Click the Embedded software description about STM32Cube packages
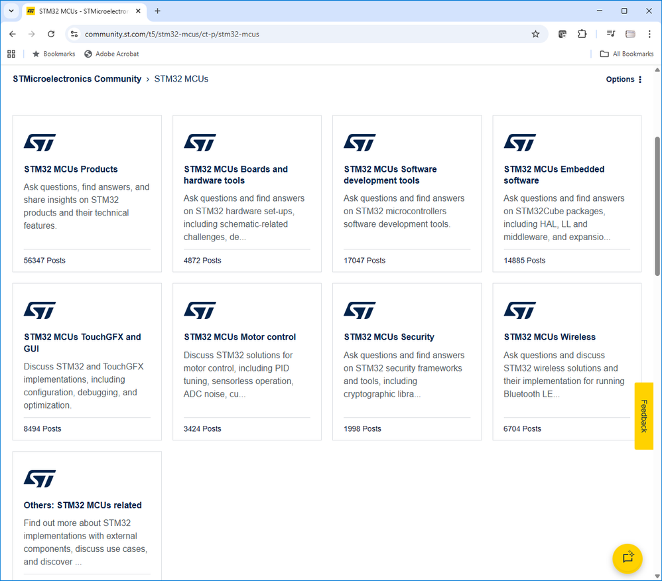The height and width of the screenshot is (581, 662). [x=564, y=218]
